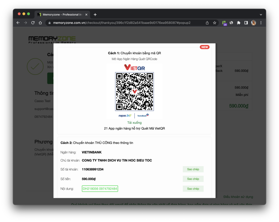Click the VietQR payment QR code

pyautogui.click(x=135, y=92)
